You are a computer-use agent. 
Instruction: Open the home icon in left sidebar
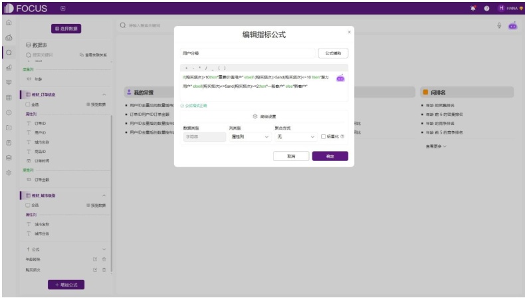(9, 23)
